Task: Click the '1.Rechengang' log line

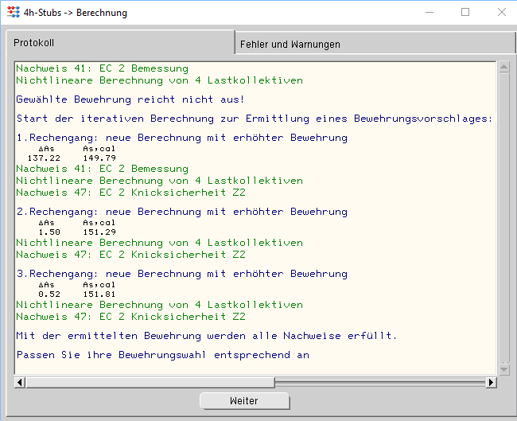Action: 181,138
